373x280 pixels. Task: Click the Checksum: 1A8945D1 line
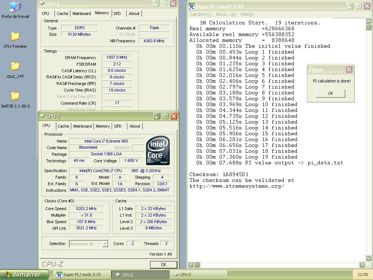tap(219, 174)
